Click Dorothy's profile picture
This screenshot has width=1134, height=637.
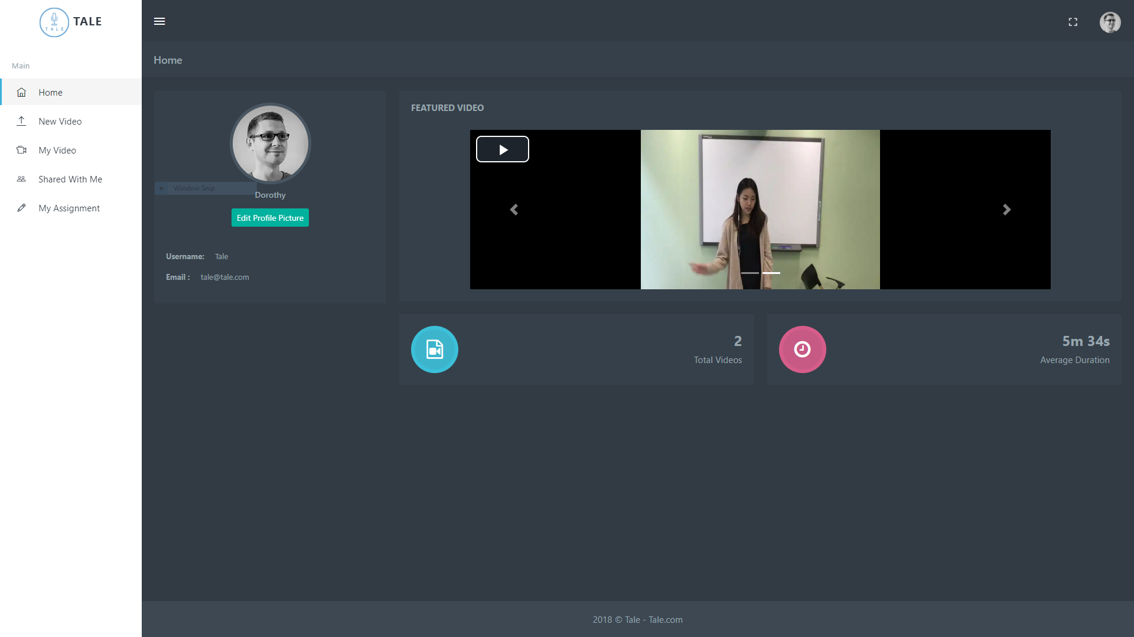[x=270, y=143]
